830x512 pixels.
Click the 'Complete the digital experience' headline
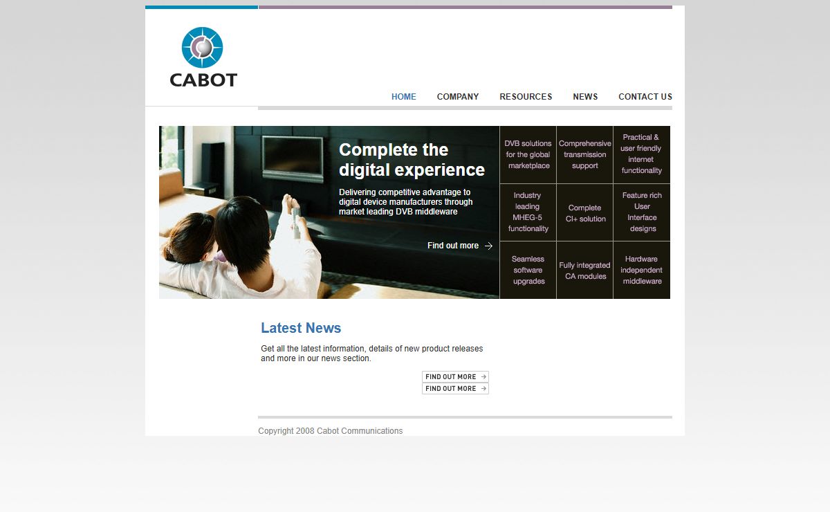(412, 160)
